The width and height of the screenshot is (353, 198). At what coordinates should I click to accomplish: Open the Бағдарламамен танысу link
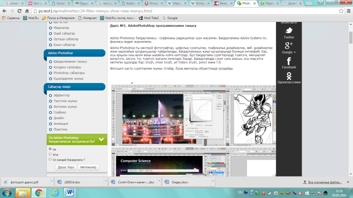(x=70, y=62)
